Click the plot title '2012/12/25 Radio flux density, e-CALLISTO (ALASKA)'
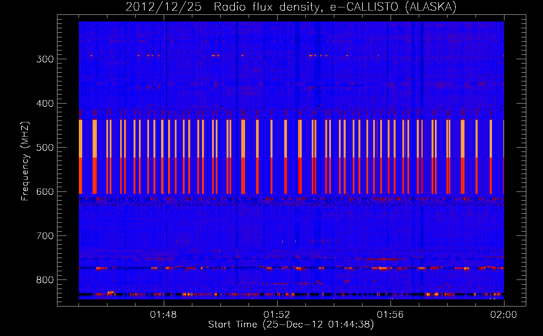 tap(291, 7)
